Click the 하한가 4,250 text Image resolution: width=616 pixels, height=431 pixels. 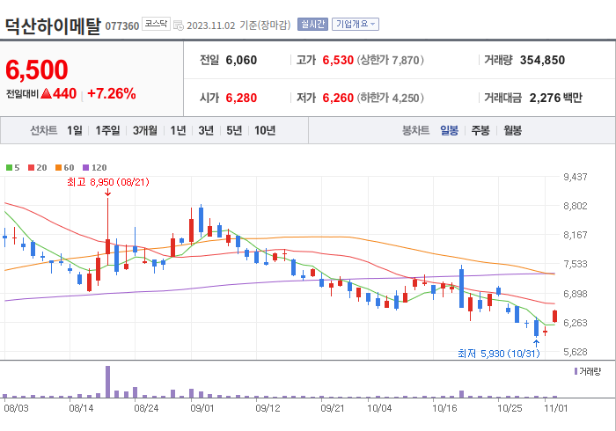coord(391,98)
